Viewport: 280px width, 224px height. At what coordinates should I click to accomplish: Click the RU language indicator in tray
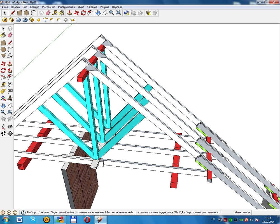point(213,219)
